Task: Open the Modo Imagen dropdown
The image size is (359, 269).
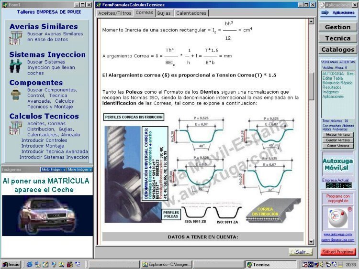Action: (x=53, y=170)
